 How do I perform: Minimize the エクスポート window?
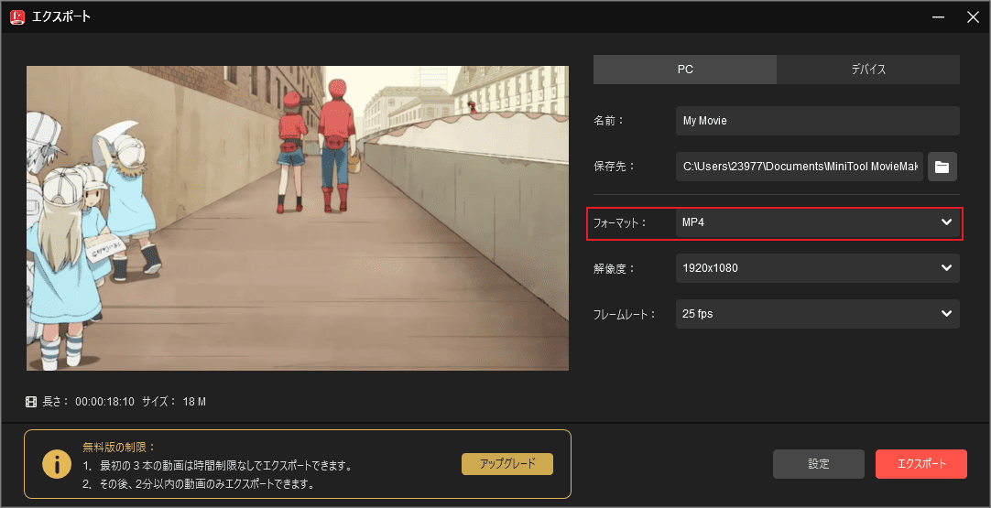pos(938,17)
